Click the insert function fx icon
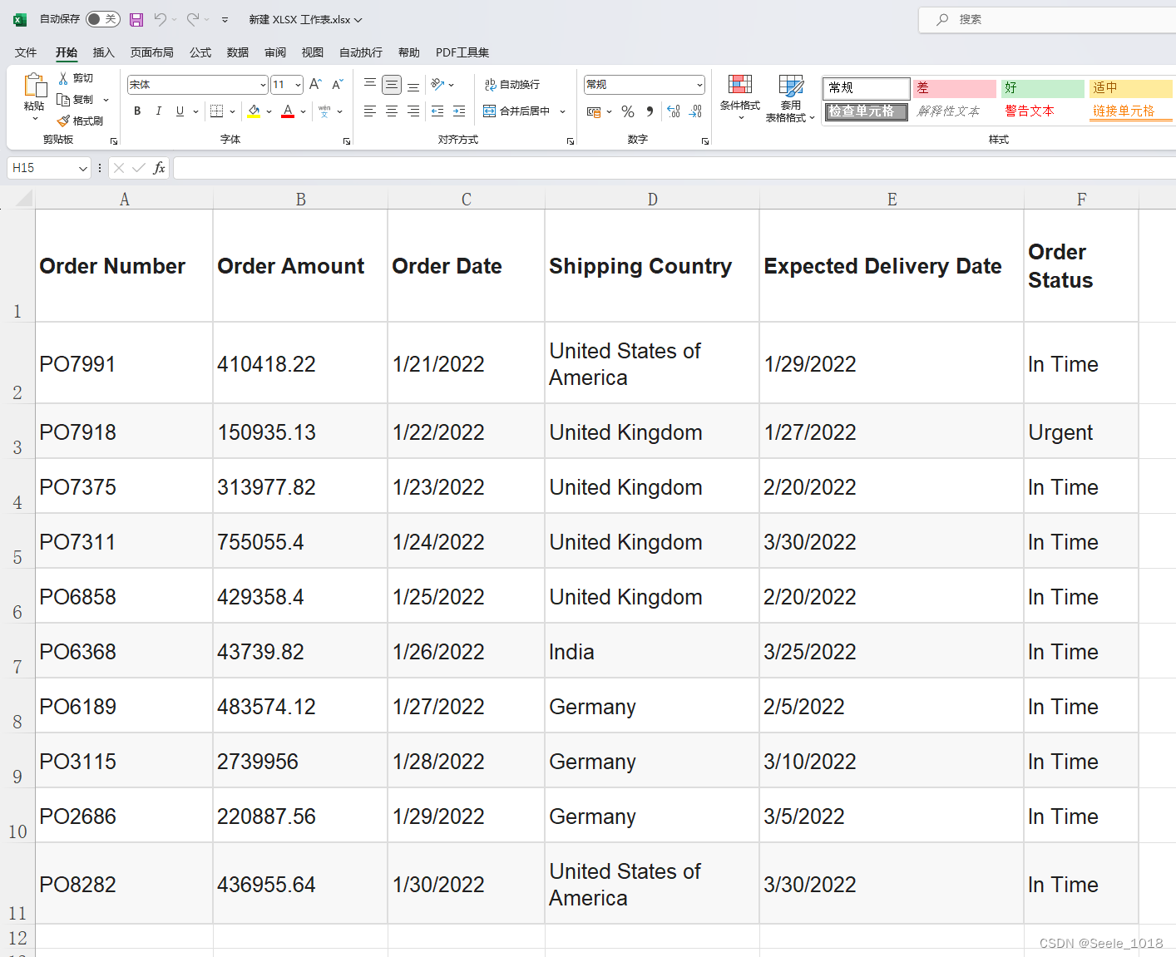 click(x=159, y=168)
